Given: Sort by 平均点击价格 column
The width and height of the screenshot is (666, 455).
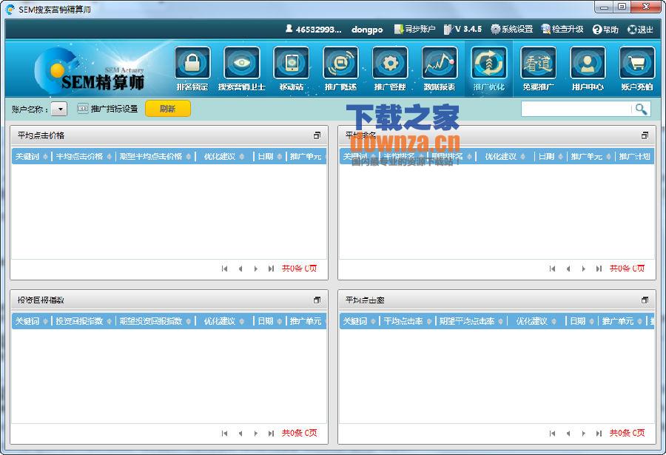Looking at the screenshot, I should point(83,156).
